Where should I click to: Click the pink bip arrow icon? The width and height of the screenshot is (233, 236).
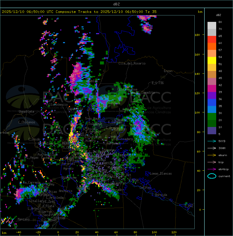click(x=212, y=162)
